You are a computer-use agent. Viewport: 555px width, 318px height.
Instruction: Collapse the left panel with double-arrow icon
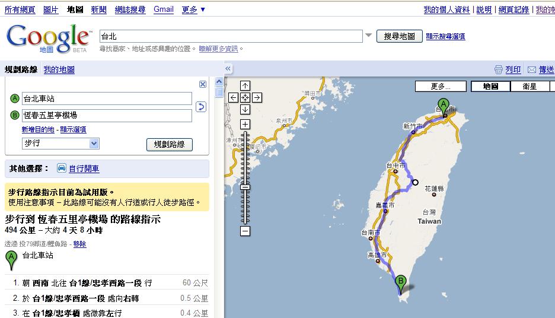pos(228,69)
